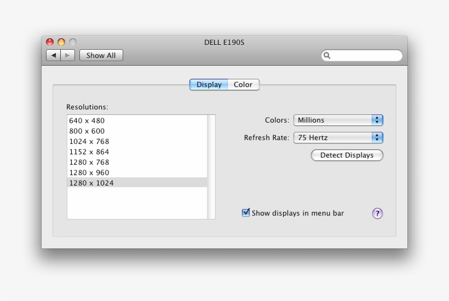
Task: Pick the 1024 x 768 resolution
Action: tap(89, 141)
